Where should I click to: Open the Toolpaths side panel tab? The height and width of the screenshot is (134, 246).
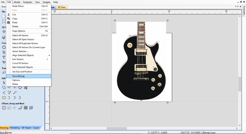pyautogui.click(x=244, y=10)
